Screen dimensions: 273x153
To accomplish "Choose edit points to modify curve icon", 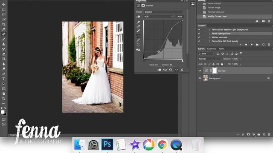I will click(x=138, y=36).
